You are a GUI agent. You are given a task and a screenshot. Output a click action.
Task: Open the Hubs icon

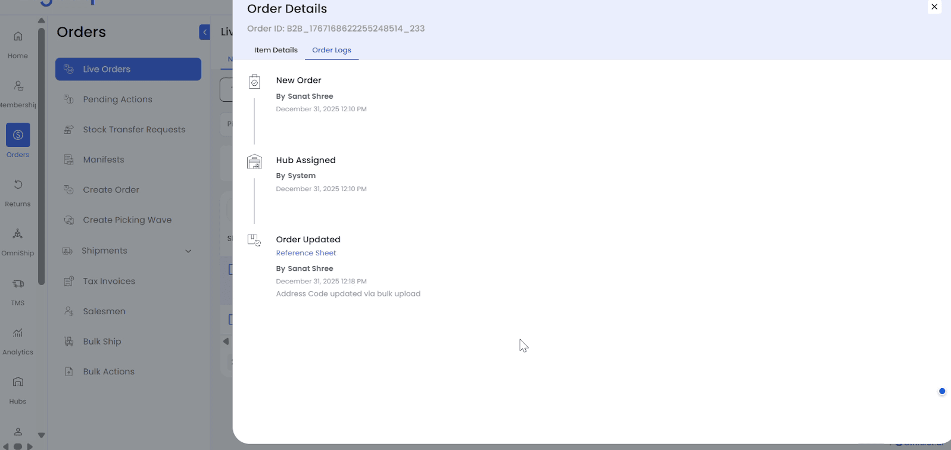tap(18, 382)
